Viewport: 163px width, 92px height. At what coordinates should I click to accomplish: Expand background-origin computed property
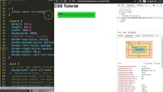[x=118, y=75]
